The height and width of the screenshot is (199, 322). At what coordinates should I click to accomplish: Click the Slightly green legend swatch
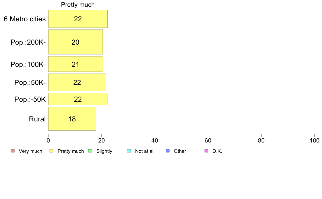(x=90, y=151)
